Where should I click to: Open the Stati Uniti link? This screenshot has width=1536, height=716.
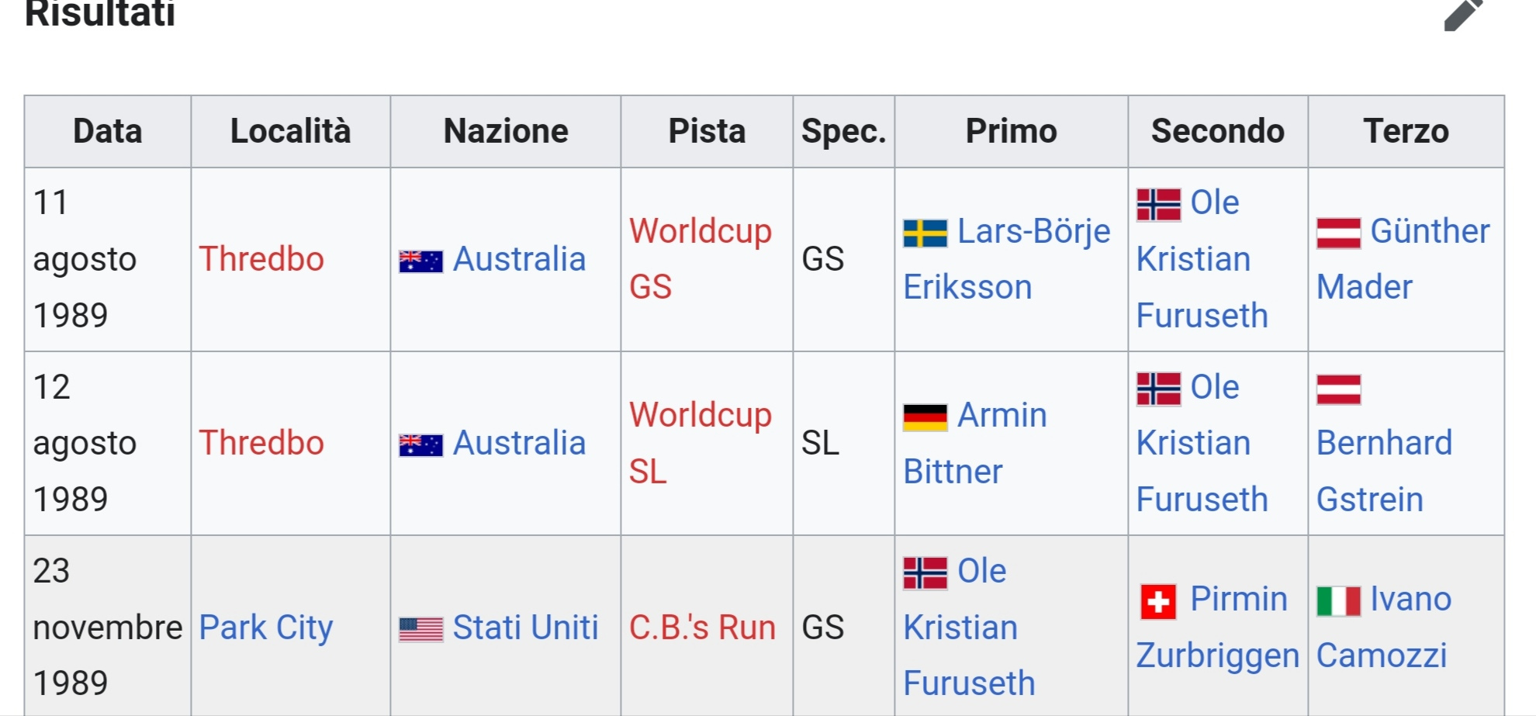[x=525, y=627]
